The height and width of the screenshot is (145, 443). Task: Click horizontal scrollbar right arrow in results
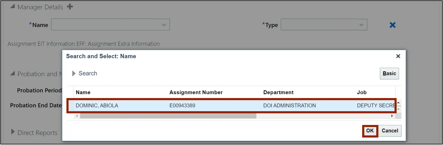392,116
